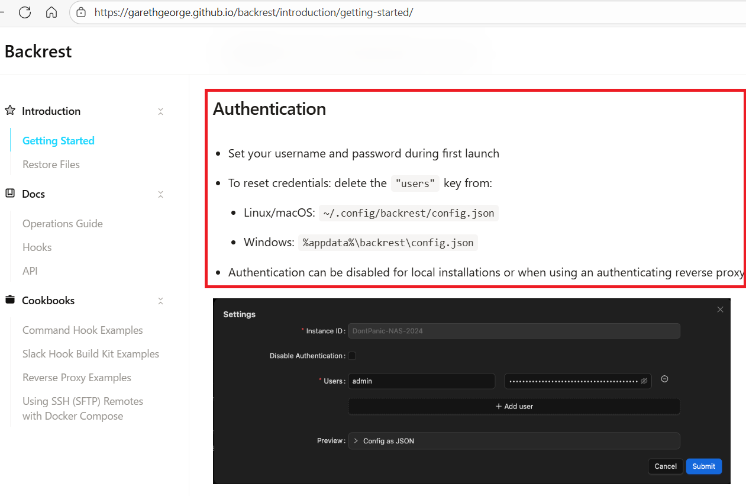Expand the Config as JSON preview
The width and height of the screenshot is (746, 496).
click(x=356, y=441)
